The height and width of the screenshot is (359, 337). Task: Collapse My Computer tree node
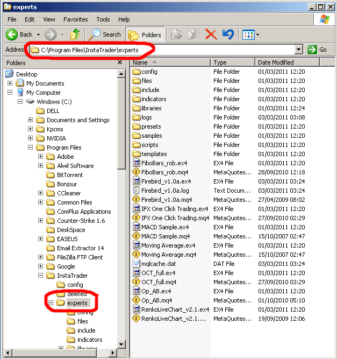(x=10, y=92)
